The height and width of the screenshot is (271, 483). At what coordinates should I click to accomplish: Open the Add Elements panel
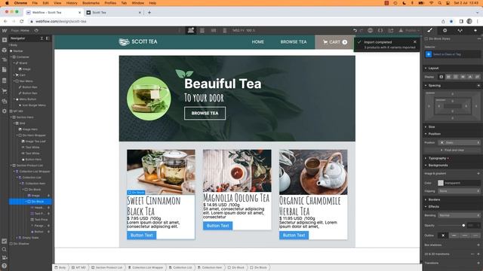(x=5, y=40)
